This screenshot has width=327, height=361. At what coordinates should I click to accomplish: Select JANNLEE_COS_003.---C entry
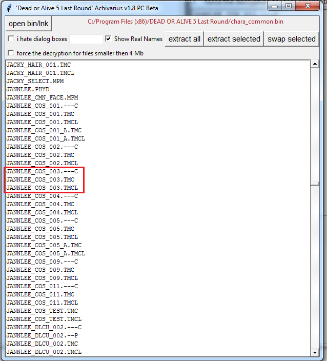[x=43, y=171]
